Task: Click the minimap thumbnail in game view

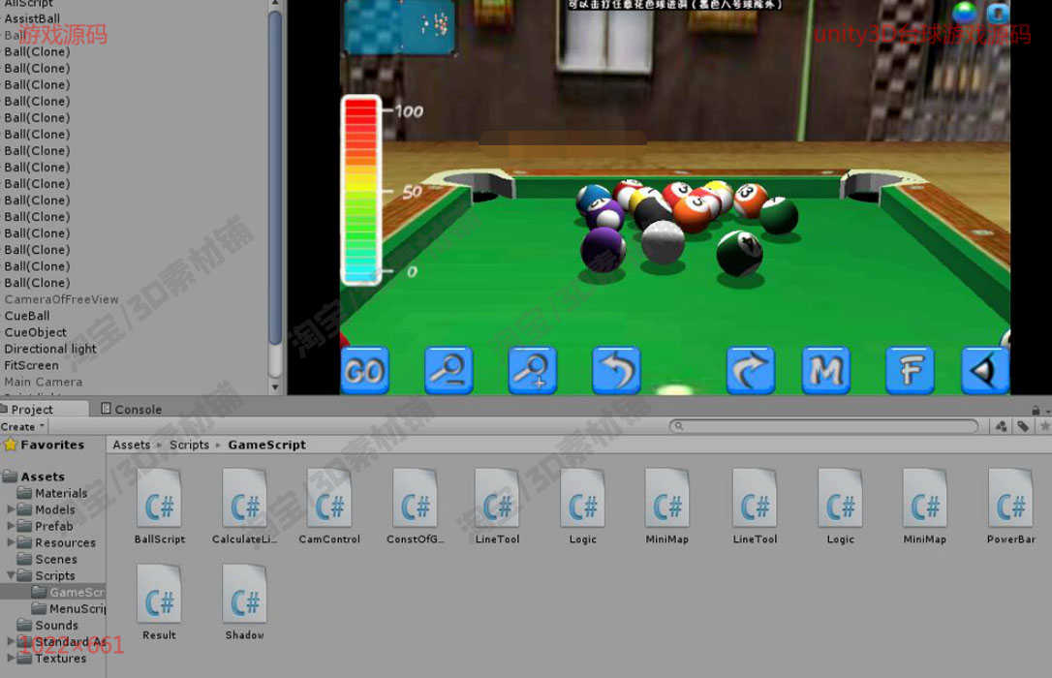Action: pyautogui.click(x=399, y=25)
